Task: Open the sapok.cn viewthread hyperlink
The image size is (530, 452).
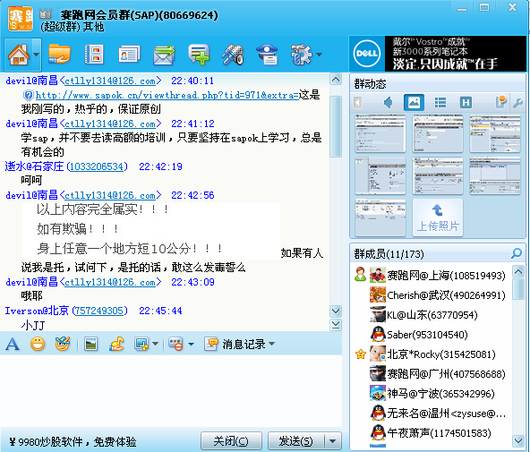Action: [x=167, y=95]
